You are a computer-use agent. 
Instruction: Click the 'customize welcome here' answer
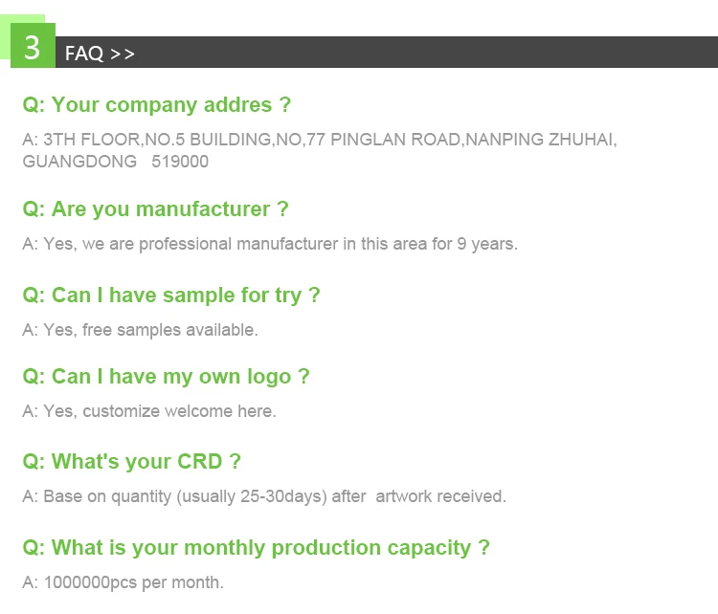(x=149, y=411)
